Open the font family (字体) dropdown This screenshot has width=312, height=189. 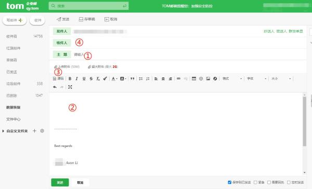tap(256, 79)
